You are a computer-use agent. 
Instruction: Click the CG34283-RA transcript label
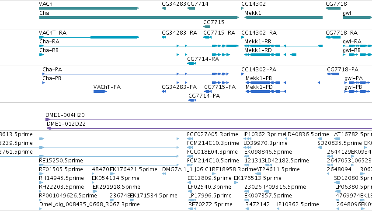(179, 33)
